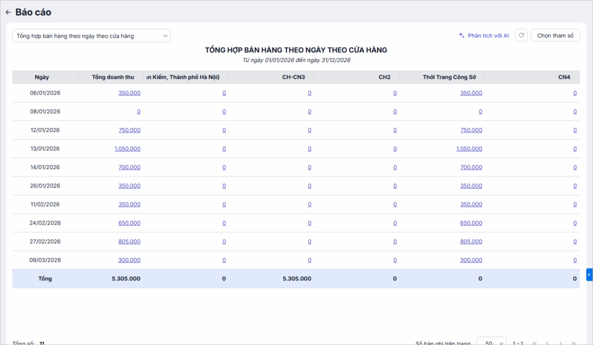Expand the blue side panel tab at right edge
593x345 pixels.
click(589, 274)
